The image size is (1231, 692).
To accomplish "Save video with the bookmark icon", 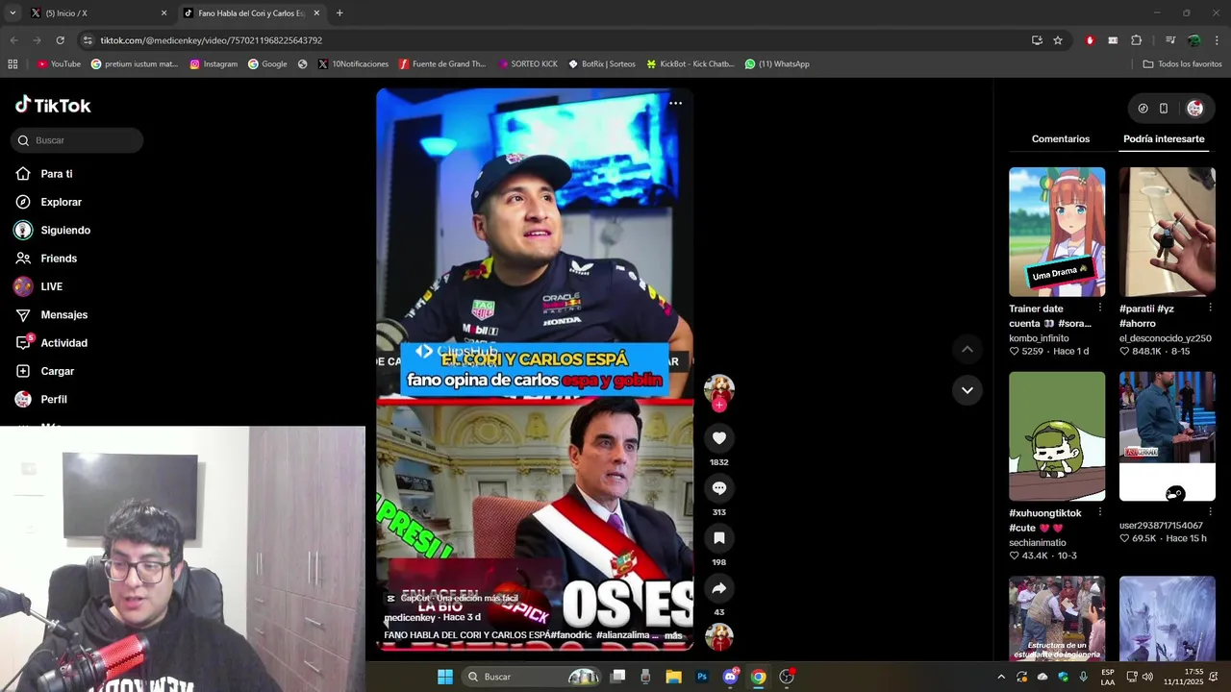I will pyautogui.click(x=718, y=538).
